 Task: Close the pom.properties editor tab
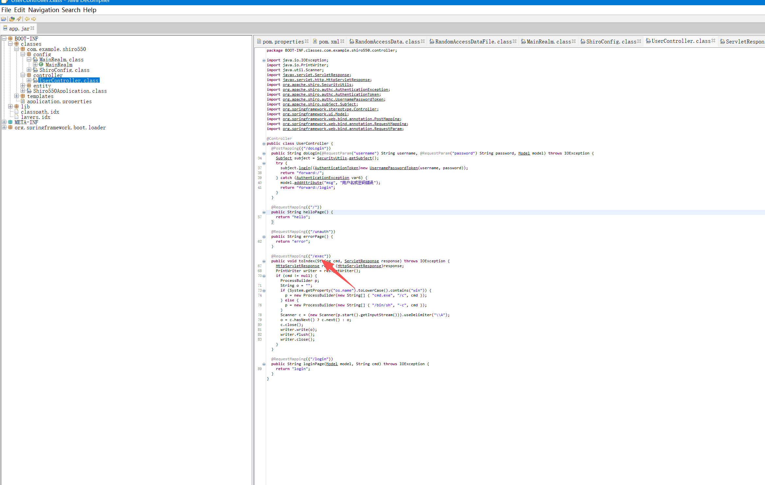[x=307, y=41]
